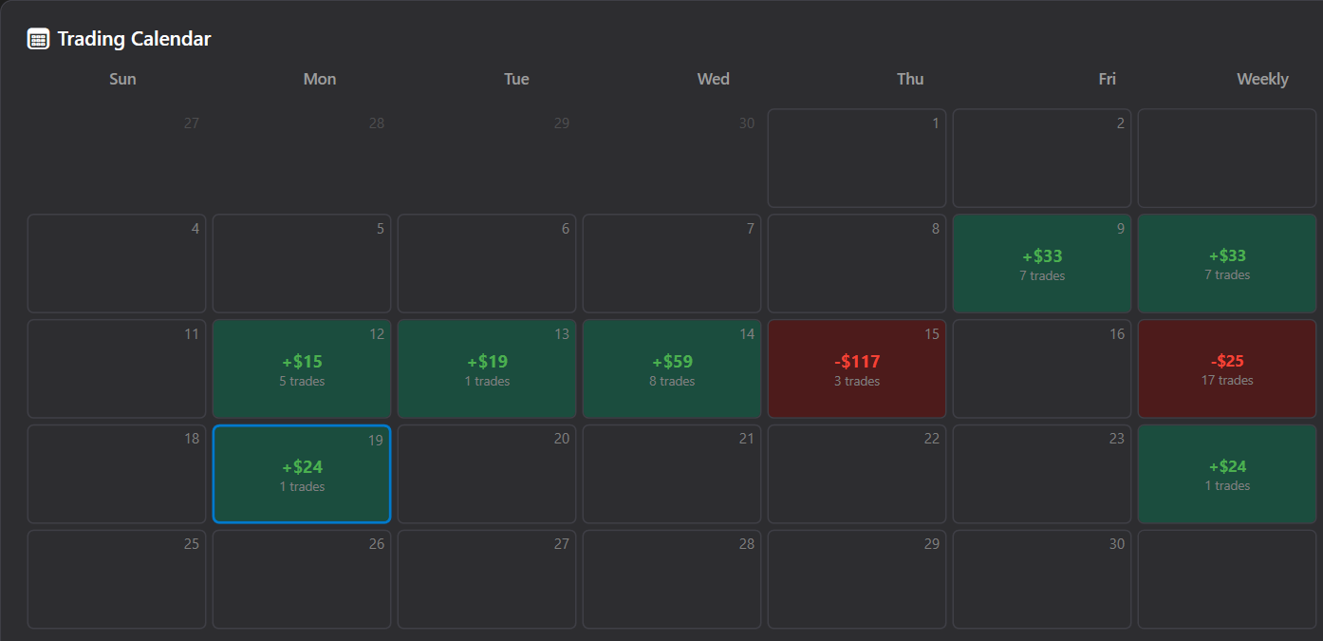Click the Wed column header
The width and height of the screenshot is (1323, 641).
pos(714,79)
